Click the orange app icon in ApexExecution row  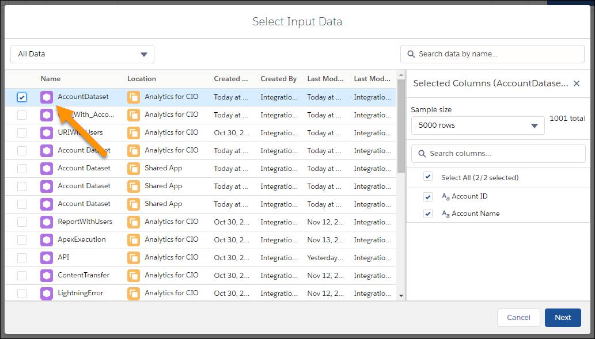pyautogui.click(x=134, y=239)
